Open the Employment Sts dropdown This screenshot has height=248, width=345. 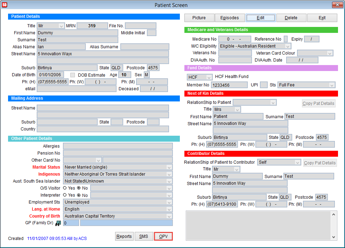pos(169,203)
